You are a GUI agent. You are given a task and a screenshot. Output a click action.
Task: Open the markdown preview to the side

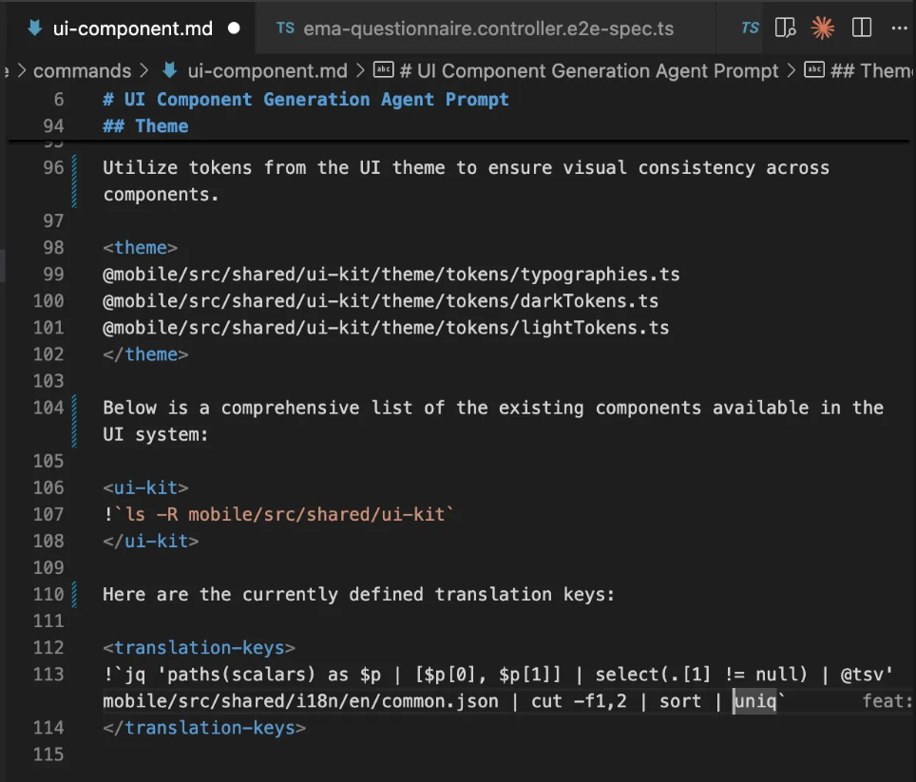(x=785, y=29)
